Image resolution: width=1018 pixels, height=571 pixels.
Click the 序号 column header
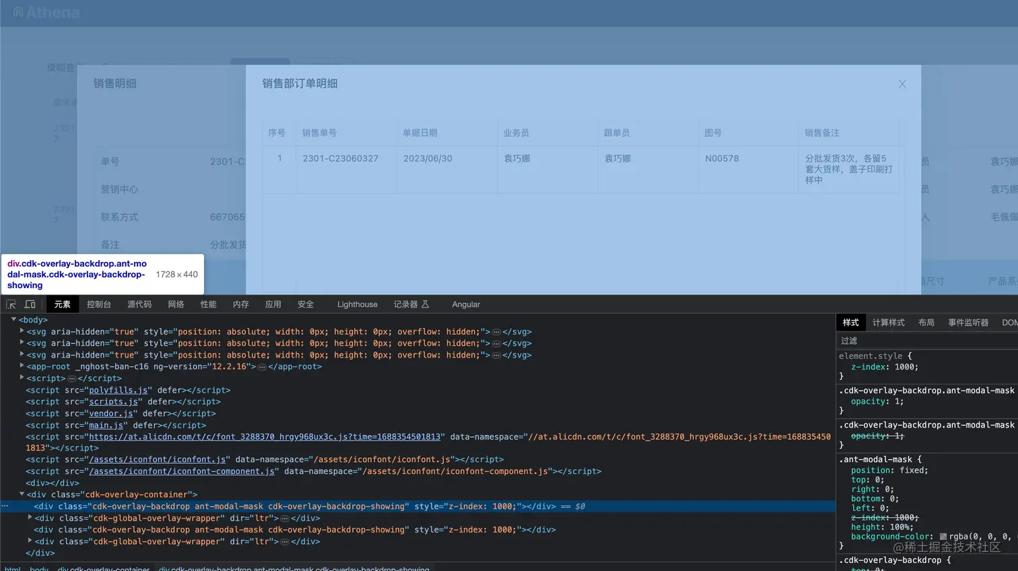(277, 133)
